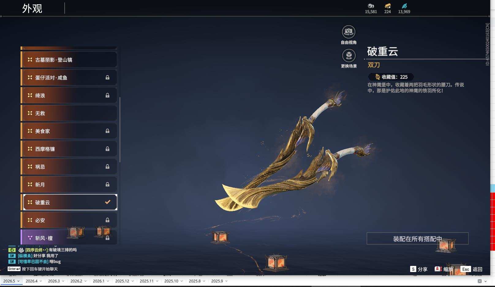Click the Enter key icon in chat bar

(x=14, y=269)
